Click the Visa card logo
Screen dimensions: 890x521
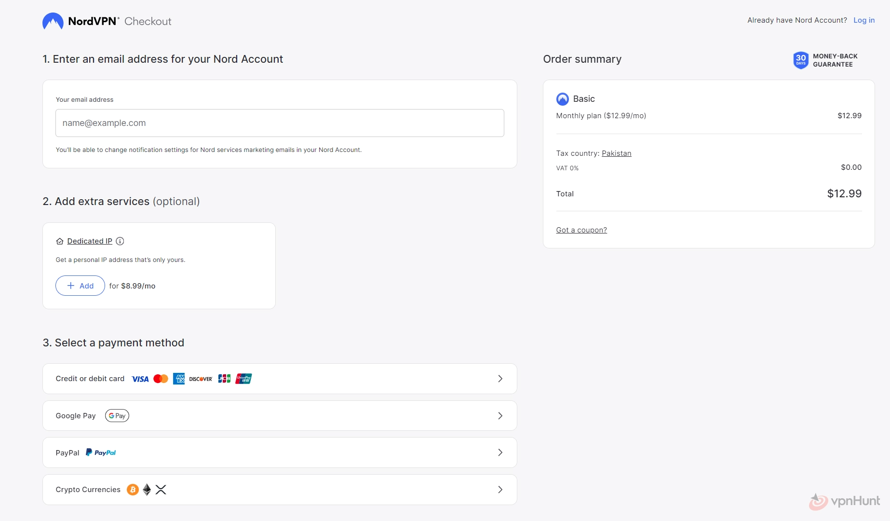click(x=140, y=379)
